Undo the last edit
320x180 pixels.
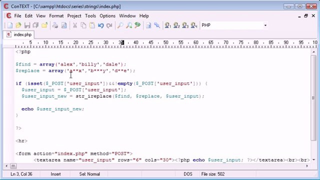(101, 25)
